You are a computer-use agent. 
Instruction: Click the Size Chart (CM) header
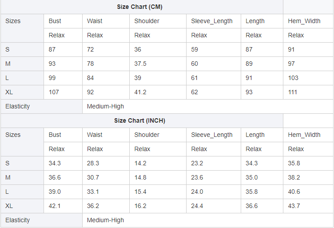(x=139, y=7)
